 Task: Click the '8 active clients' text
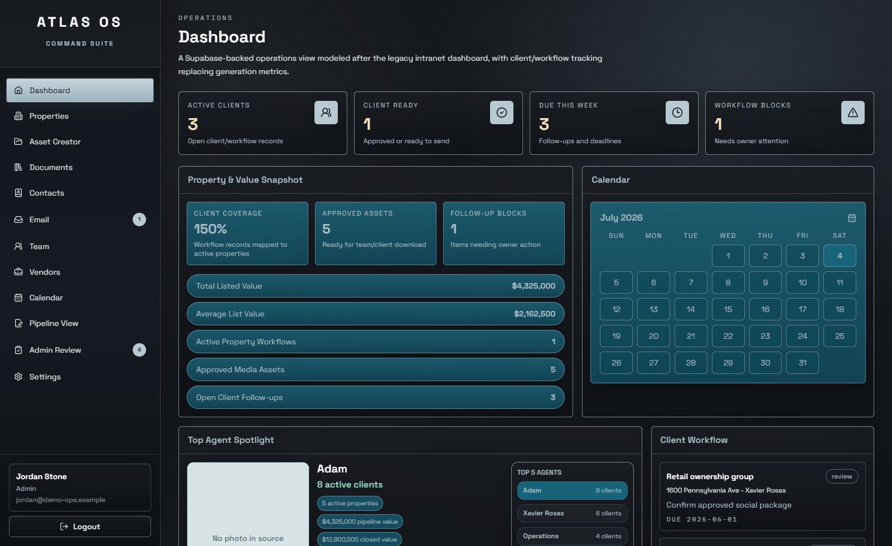point(350,485)
